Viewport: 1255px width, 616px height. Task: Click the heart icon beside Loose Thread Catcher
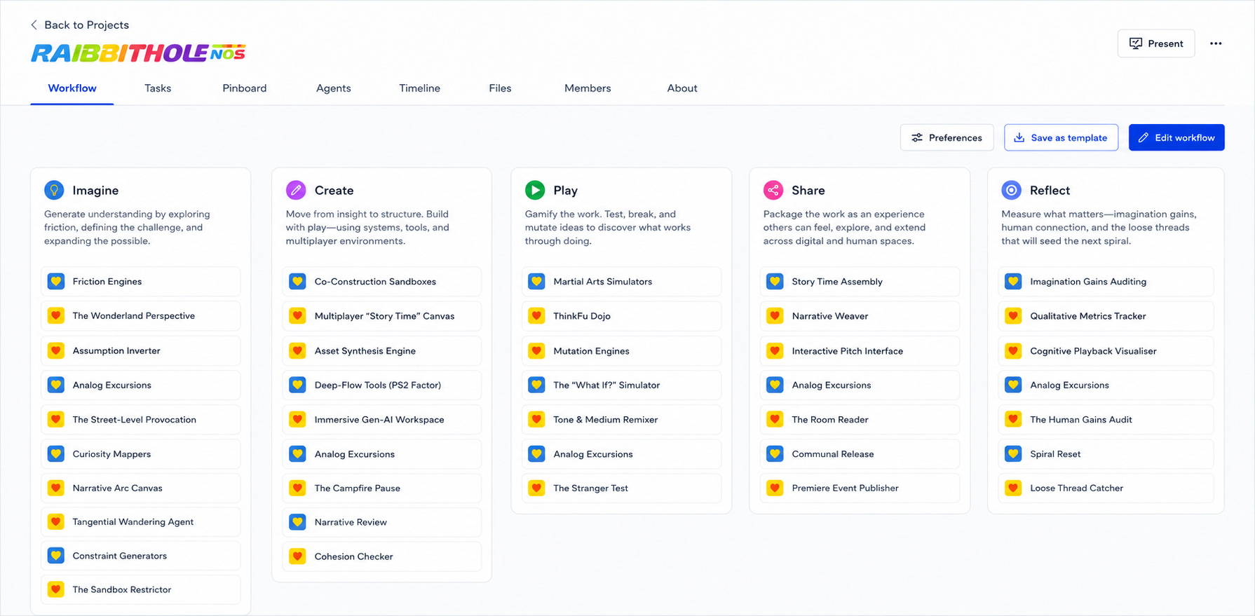pos(1014,488)
